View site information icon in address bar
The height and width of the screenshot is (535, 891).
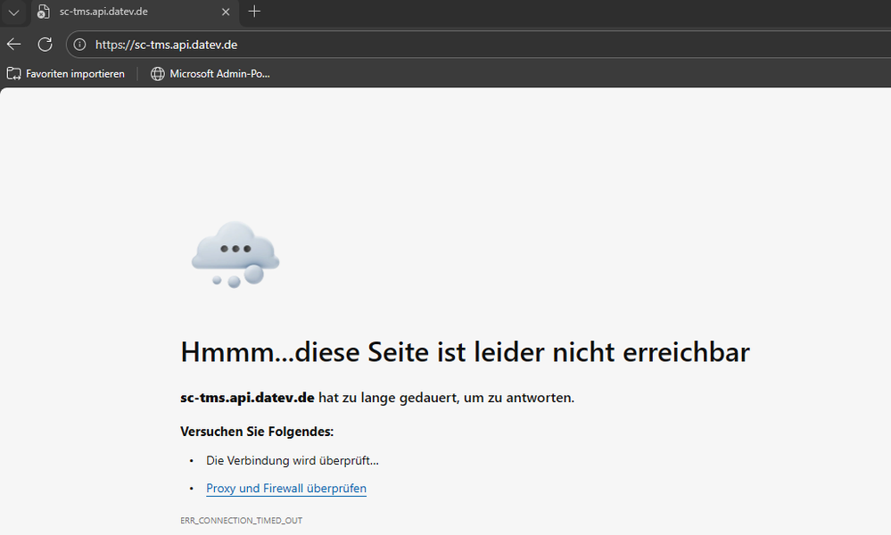79,45
